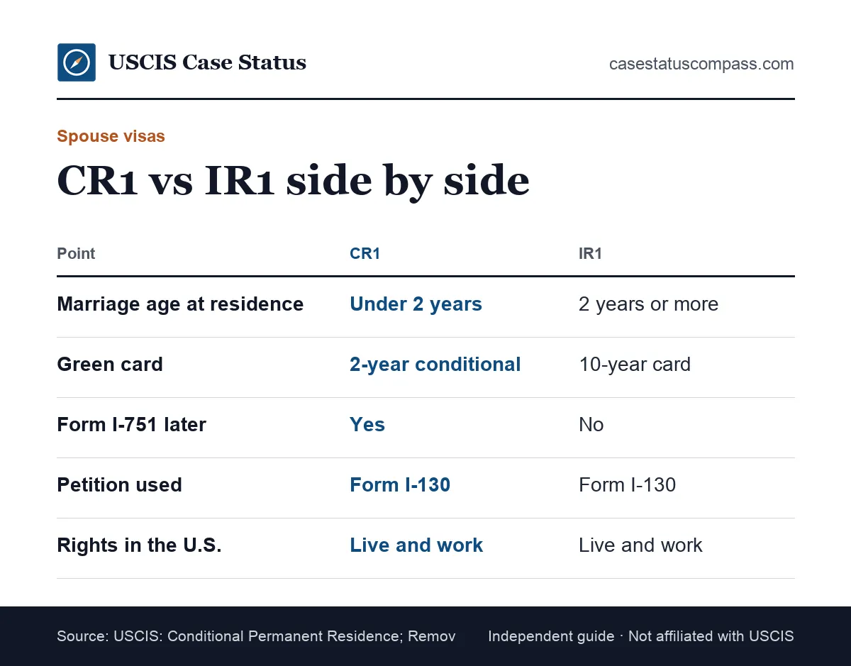
Task: Click the Under 2 years cell
Action: (416, 304)
